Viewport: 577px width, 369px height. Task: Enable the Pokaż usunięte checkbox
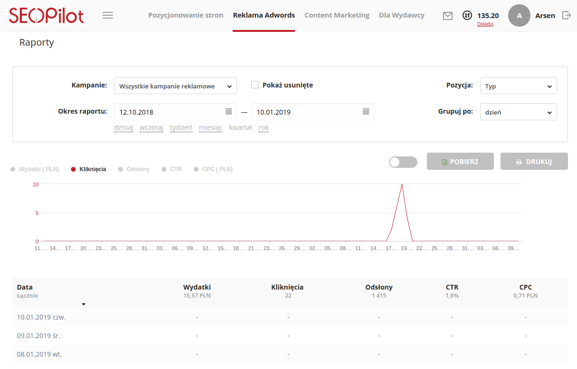click(255, 85)
